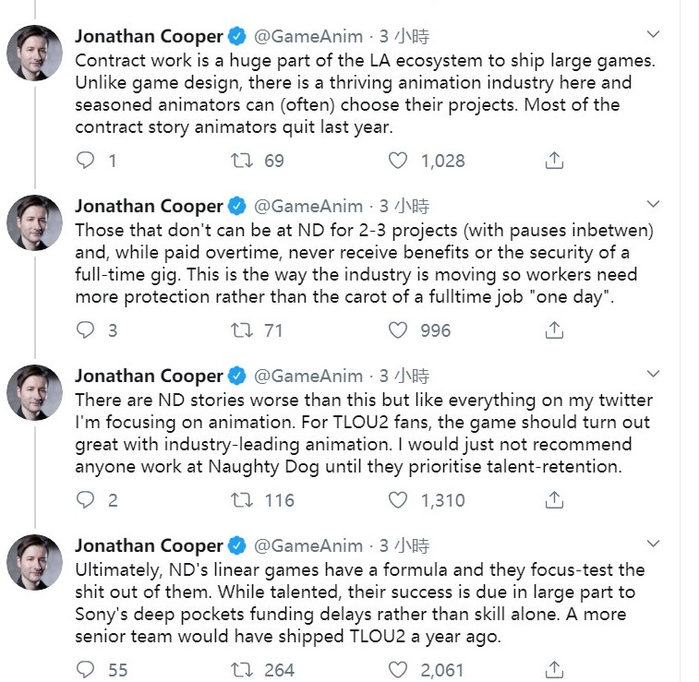Share the tweet about full-time gig benefits
Image resolution: width=699 pixels, height=682 pixels.
[554, 330]
